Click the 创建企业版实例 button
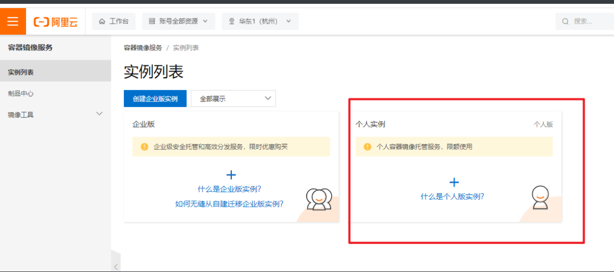 tap(155, 99)
